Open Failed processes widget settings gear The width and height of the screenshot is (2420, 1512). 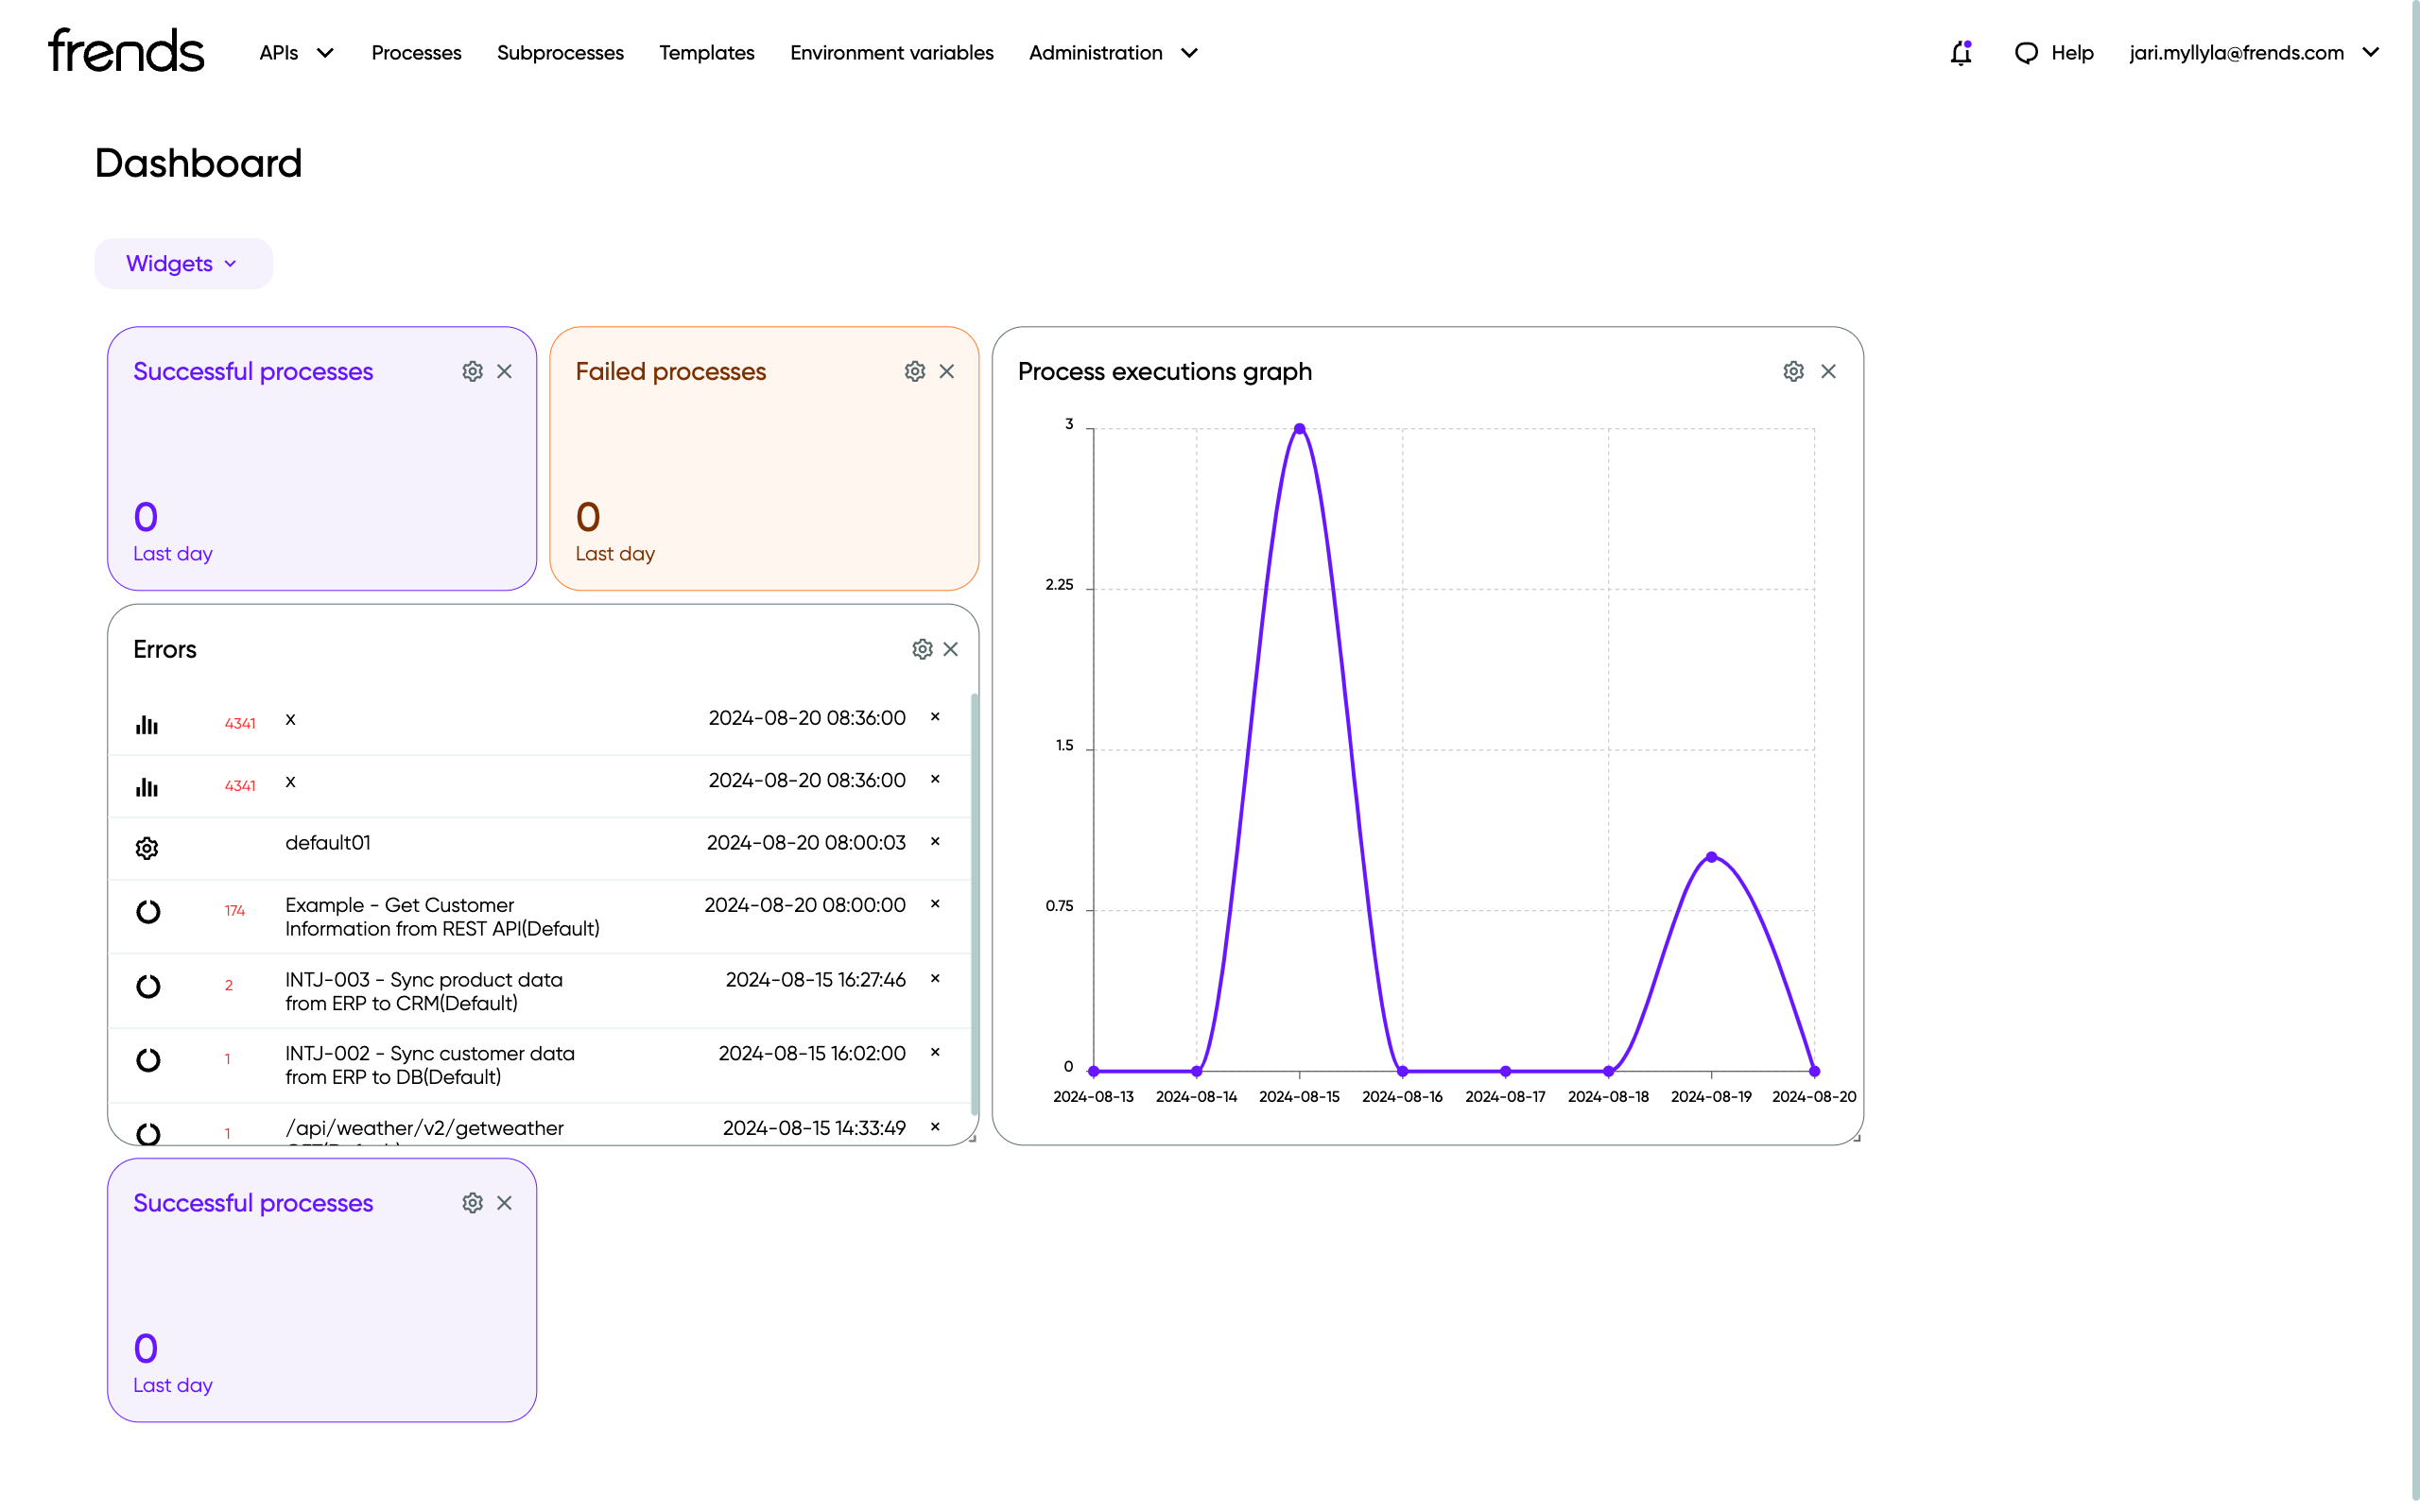(x=914, y=371)
